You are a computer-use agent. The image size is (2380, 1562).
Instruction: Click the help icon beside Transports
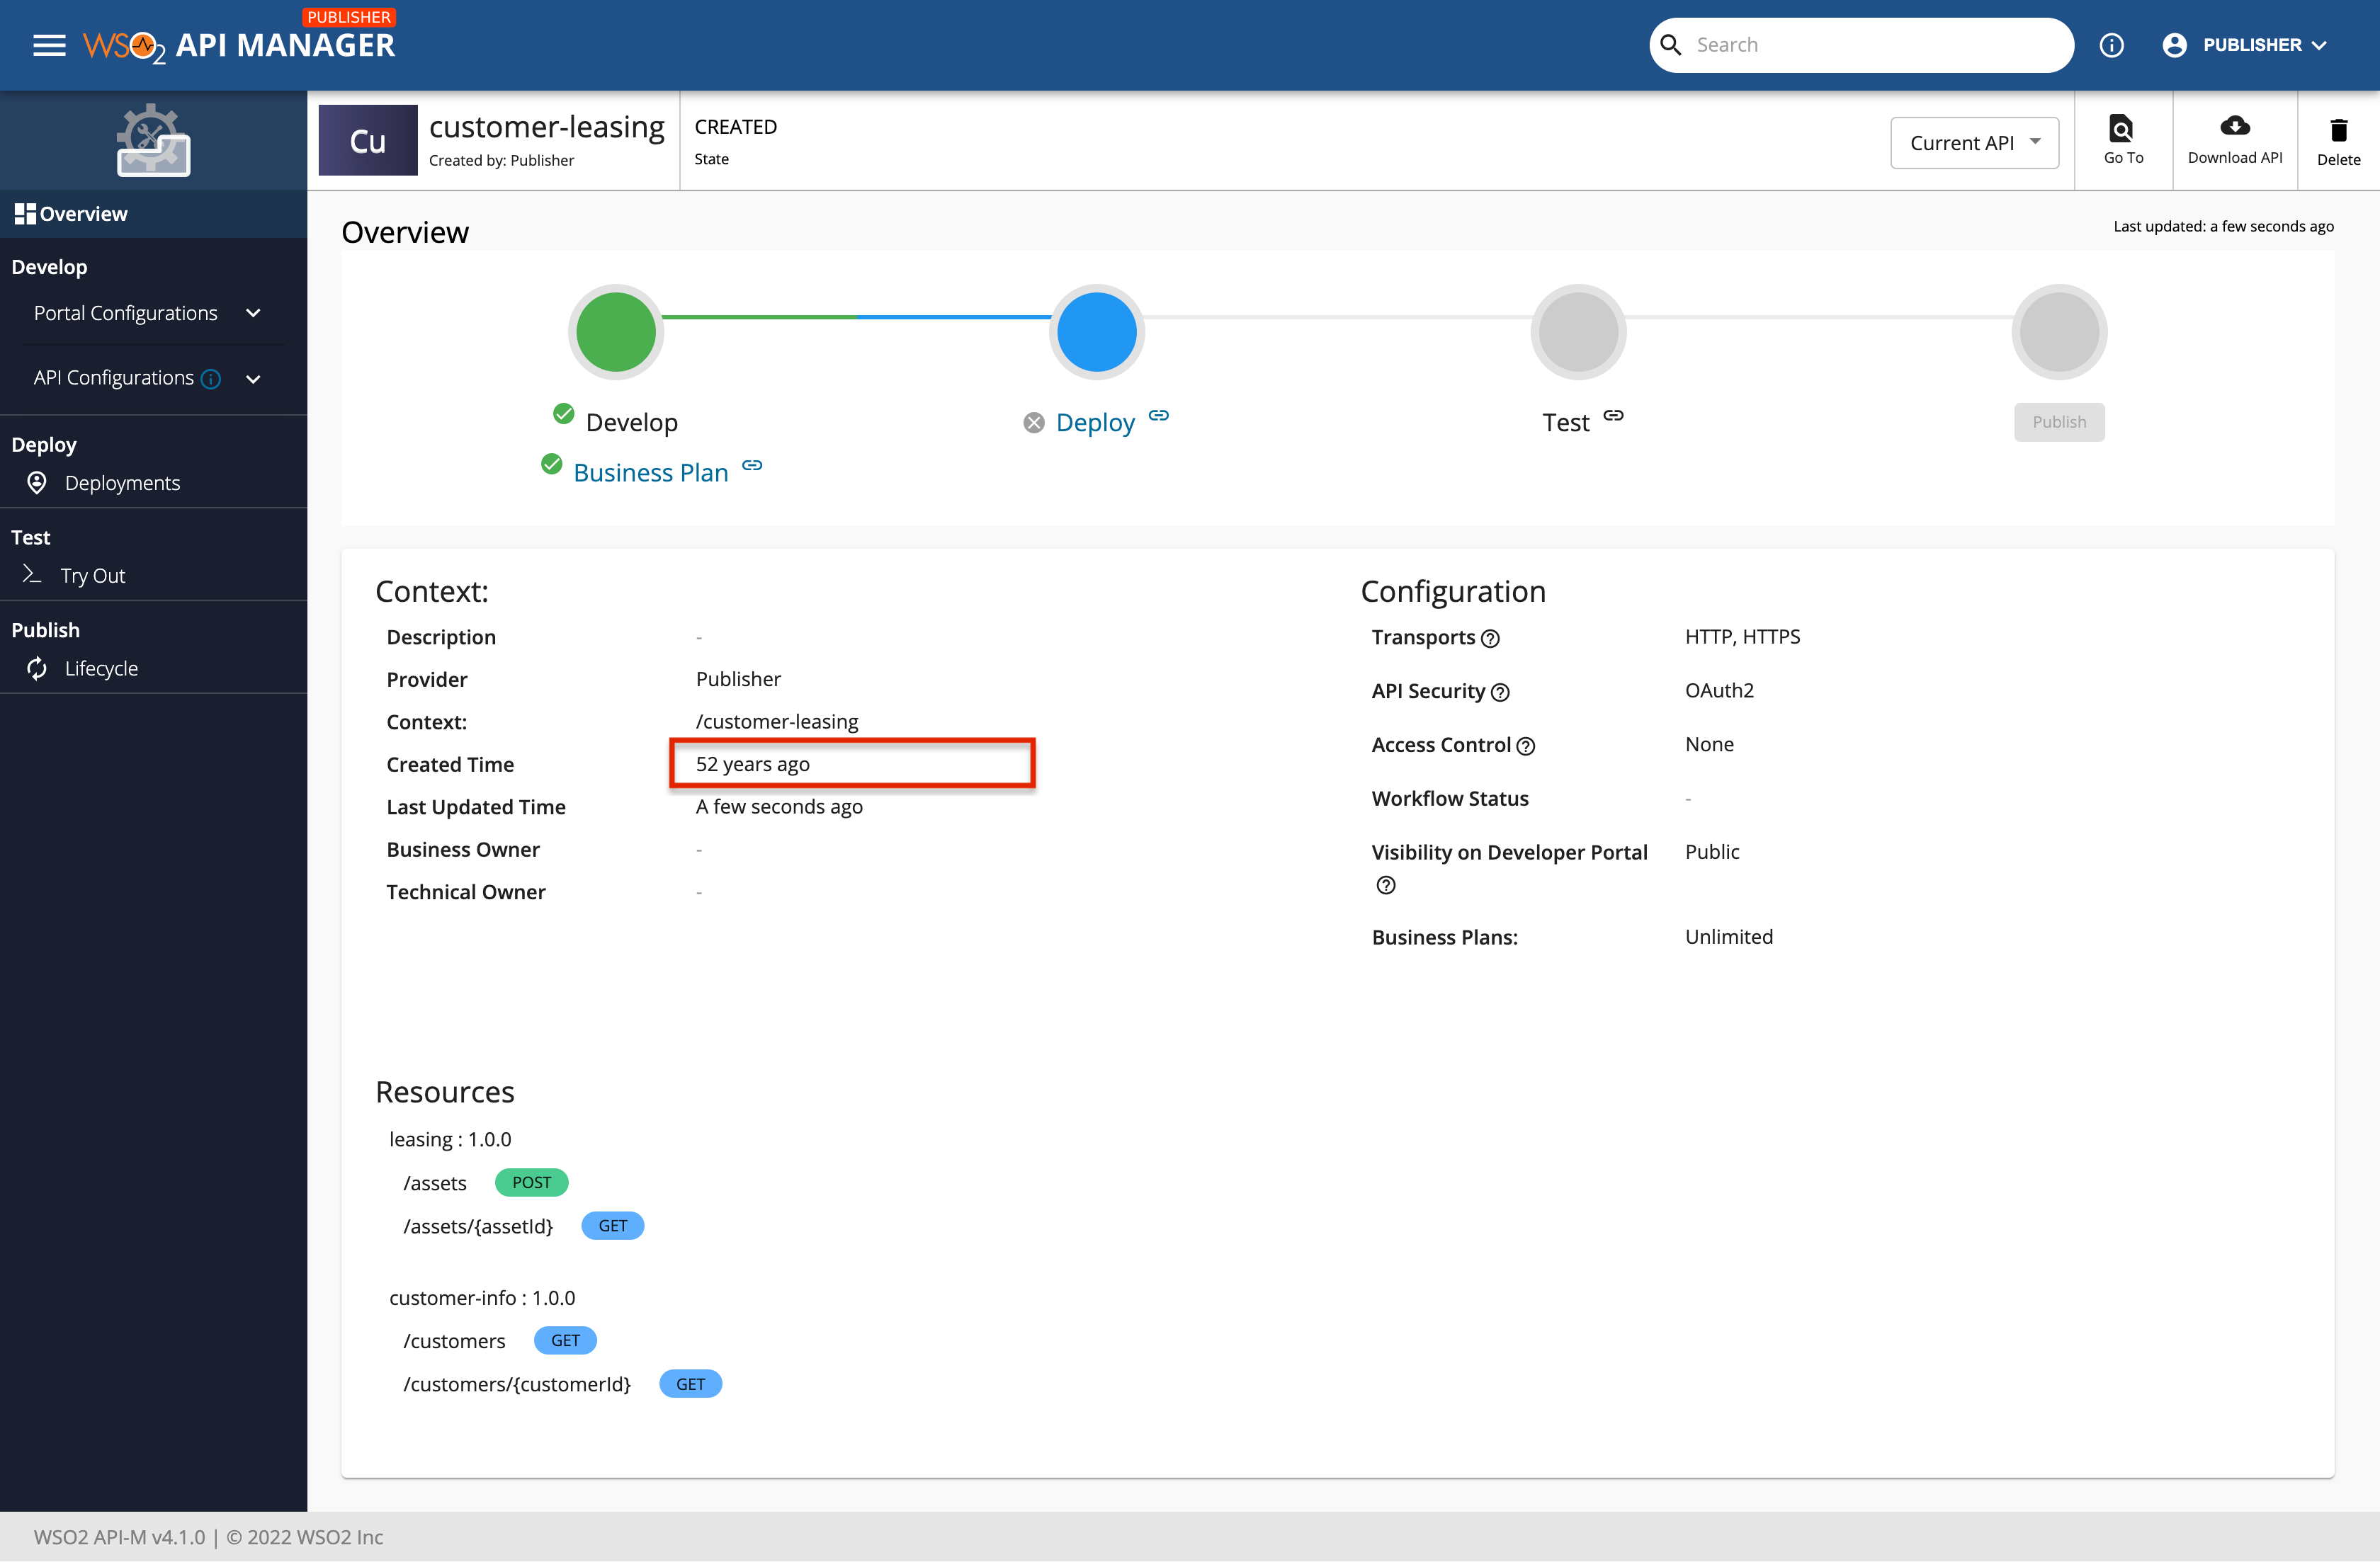[x=1491, y=639]
